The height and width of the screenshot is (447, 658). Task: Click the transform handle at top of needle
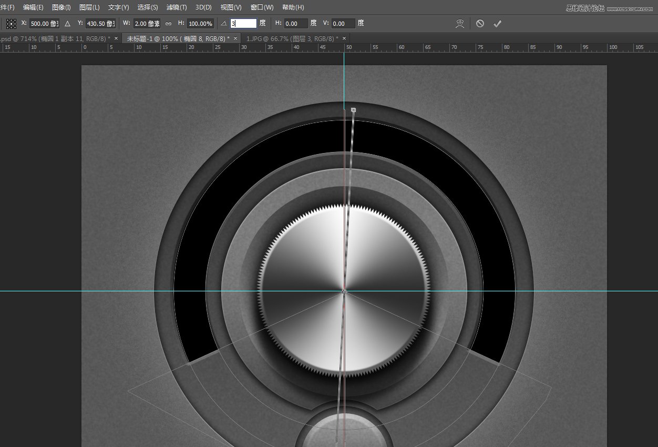click(353, 110)
